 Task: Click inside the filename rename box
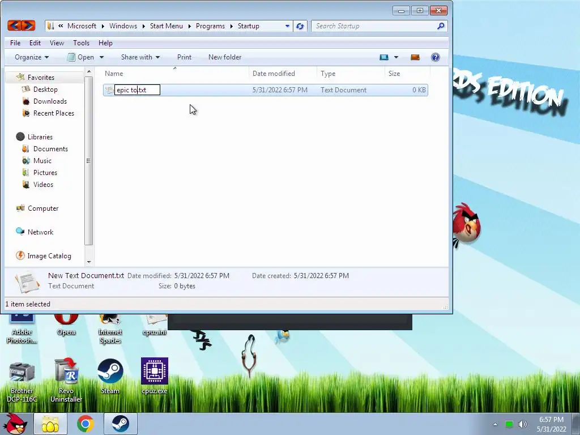(x=137, y=90)
